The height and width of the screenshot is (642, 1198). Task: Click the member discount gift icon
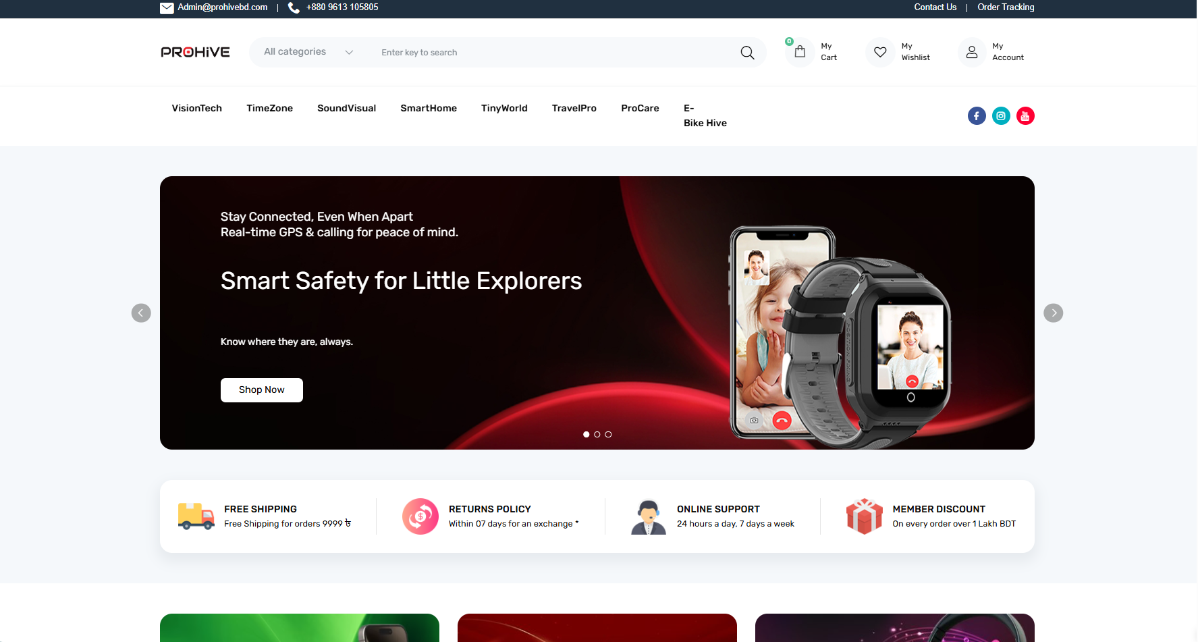865,516
